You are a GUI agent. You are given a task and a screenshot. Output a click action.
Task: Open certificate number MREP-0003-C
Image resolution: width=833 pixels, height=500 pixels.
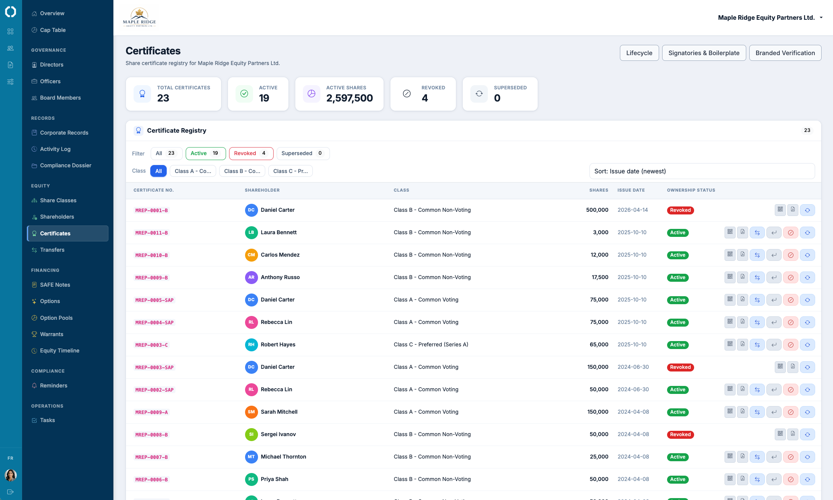point(151,345)
